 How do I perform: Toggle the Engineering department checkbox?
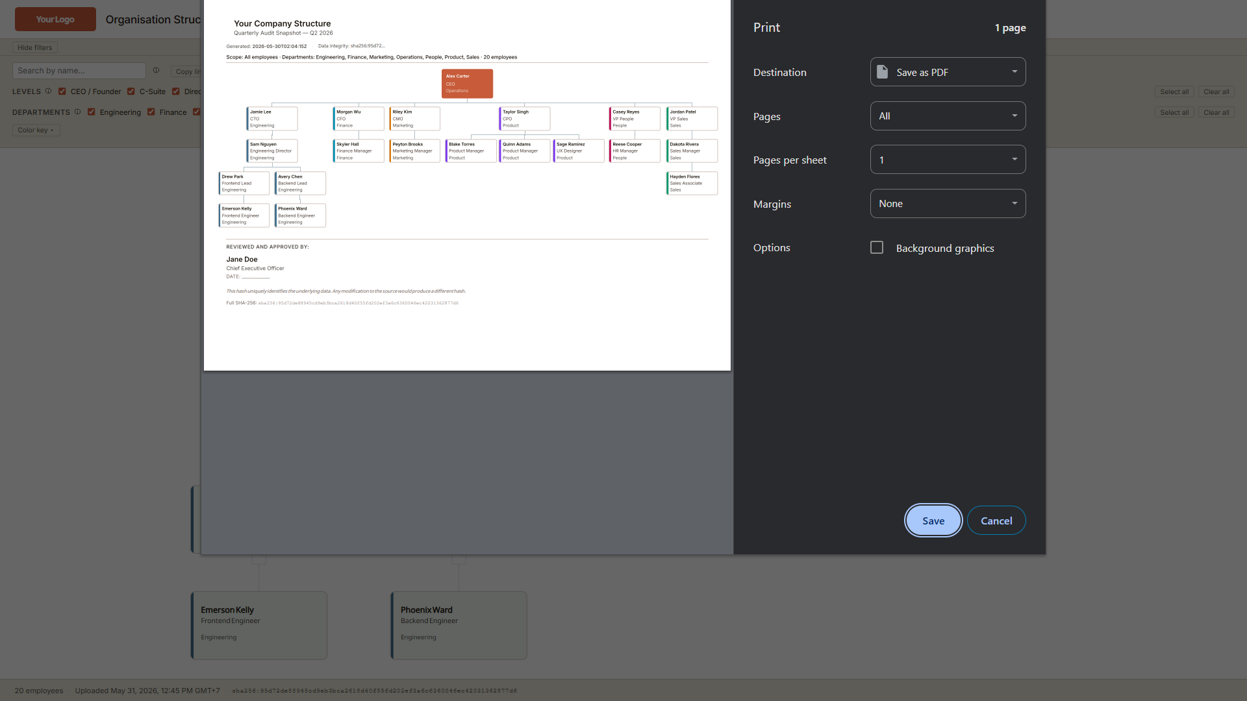[92, 112]
